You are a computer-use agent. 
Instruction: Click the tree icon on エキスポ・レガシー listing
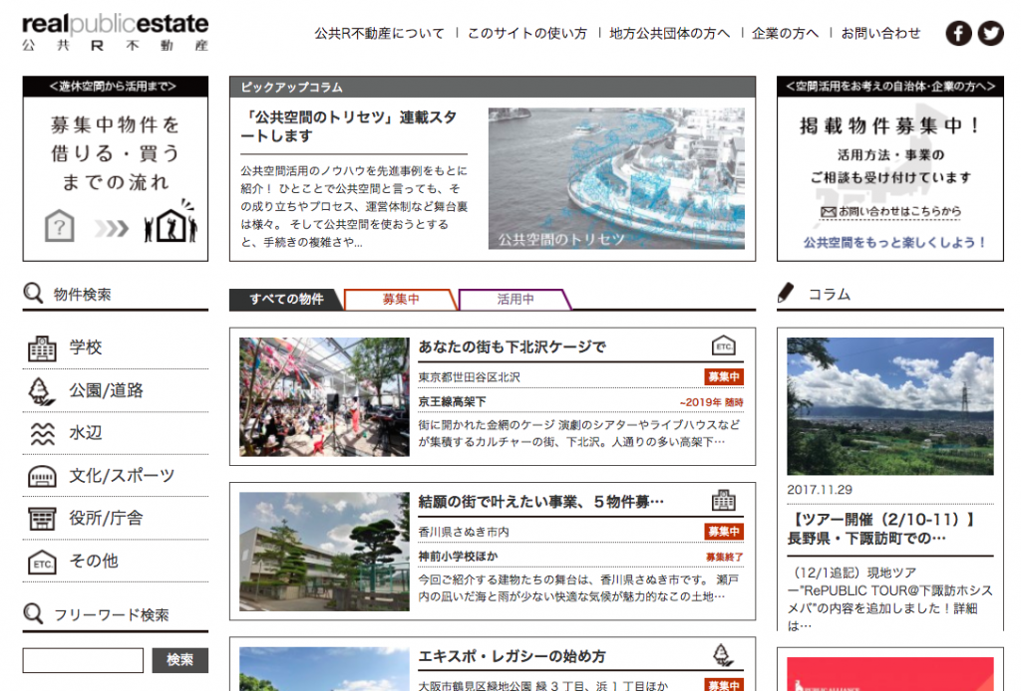pyautogui.click(x=724, y=655)
